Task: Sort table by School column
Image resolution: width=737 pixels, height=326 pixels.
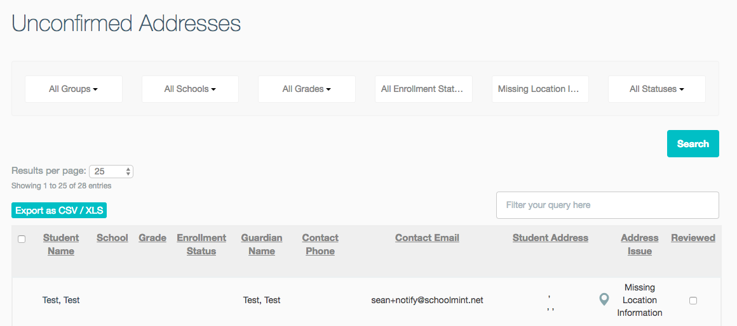Action: click(x=112, y=238)
